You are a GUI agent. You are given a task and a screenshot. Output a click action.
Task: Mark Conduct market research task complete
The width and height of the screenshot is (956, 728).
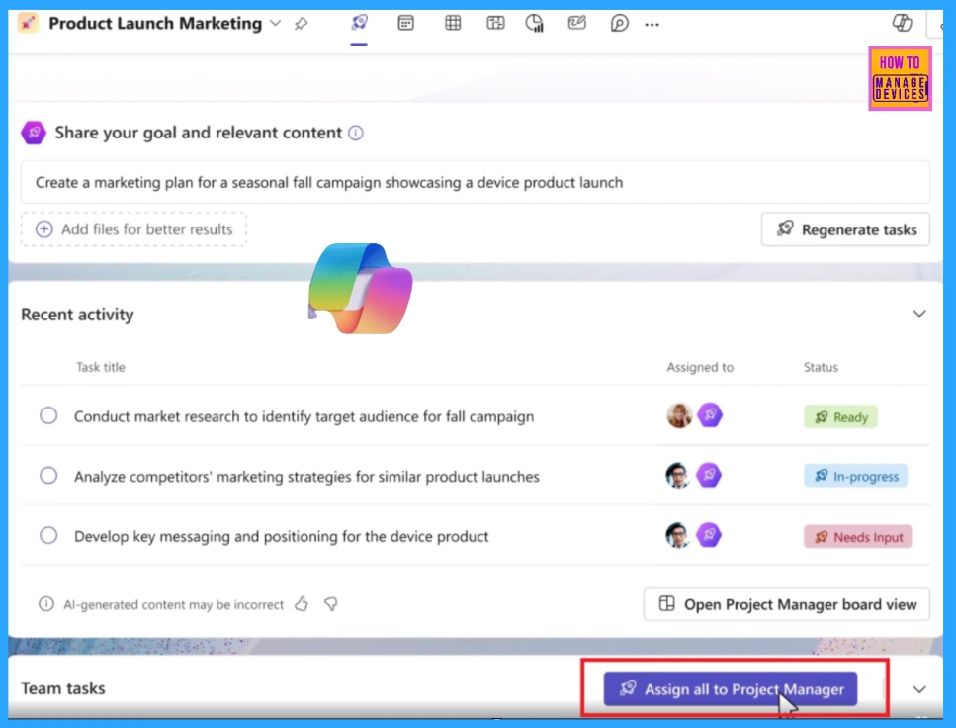point(48,415)
